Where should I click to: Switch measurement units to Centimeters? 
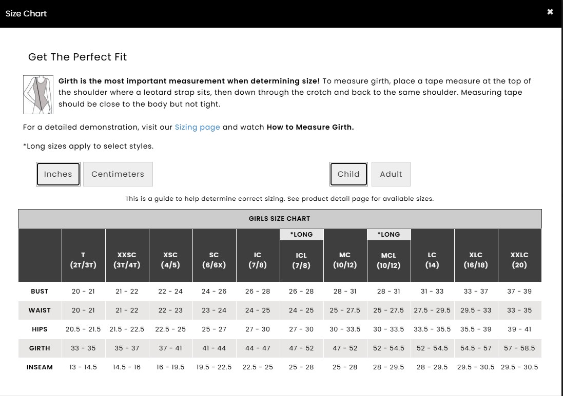pyautogui.click(x=118, y=174)
